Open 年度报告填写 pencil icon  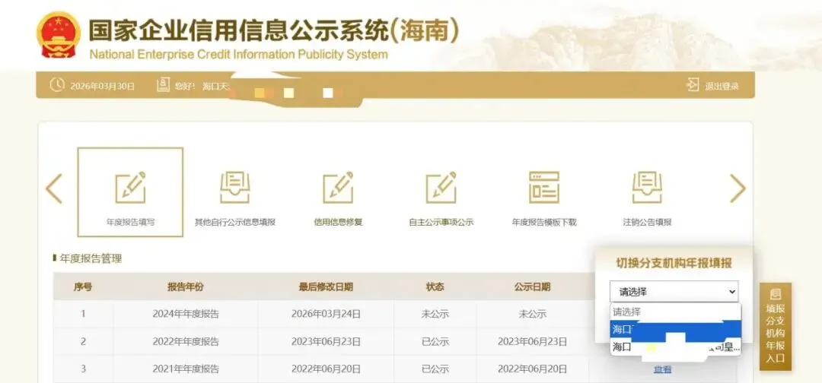pyautogui.click(x=130, y=187)
